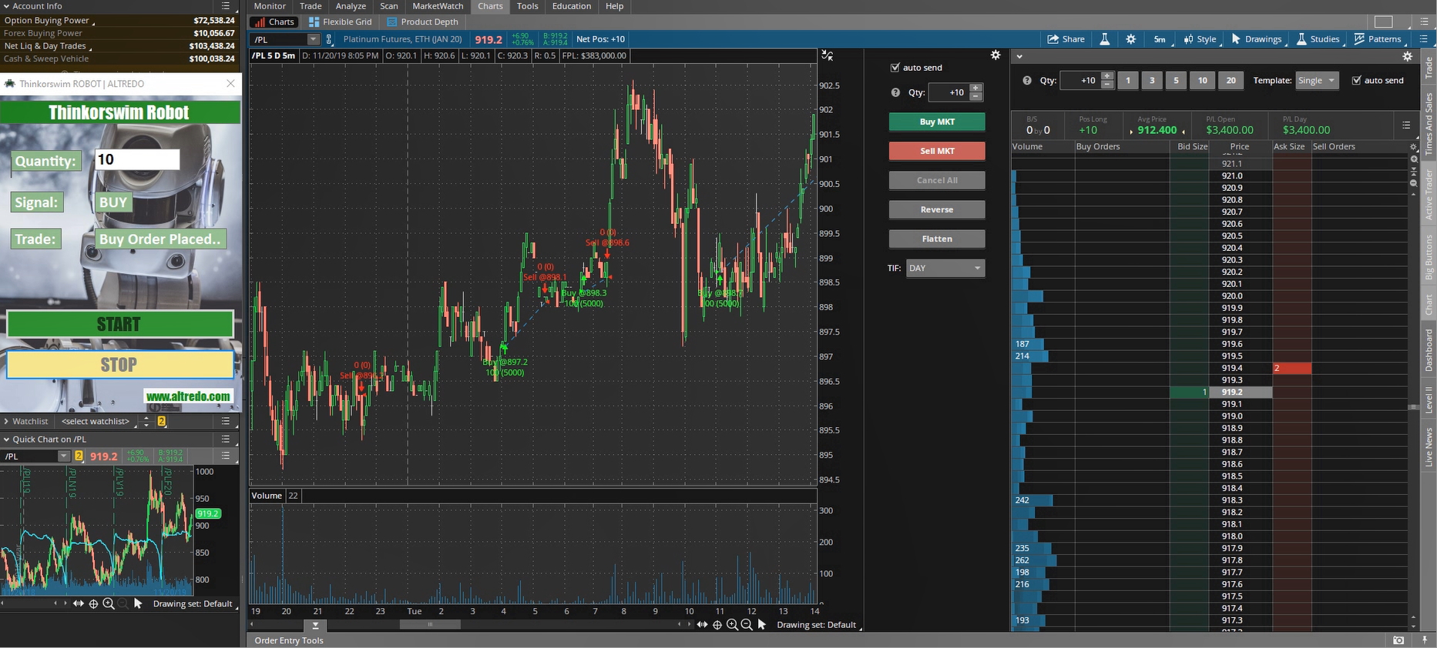Screen dimensions: 1437x648
Task: Open the Drawings tools menu
Action: point(1256,39)
